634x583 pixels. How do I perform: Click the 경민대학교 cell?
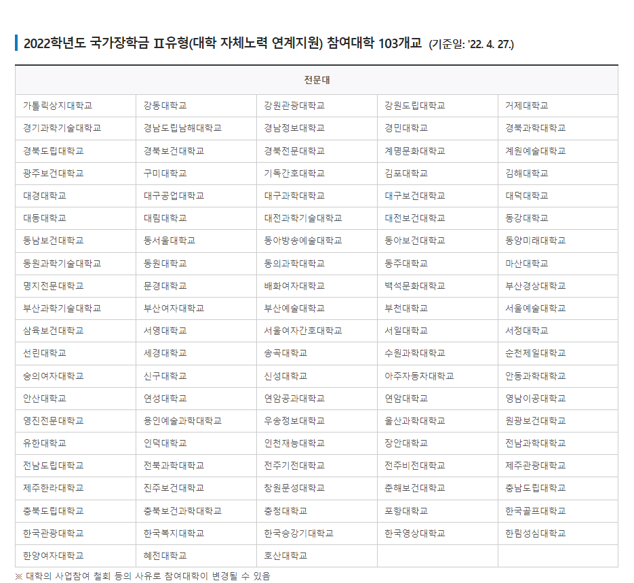[x=437, y=129]
